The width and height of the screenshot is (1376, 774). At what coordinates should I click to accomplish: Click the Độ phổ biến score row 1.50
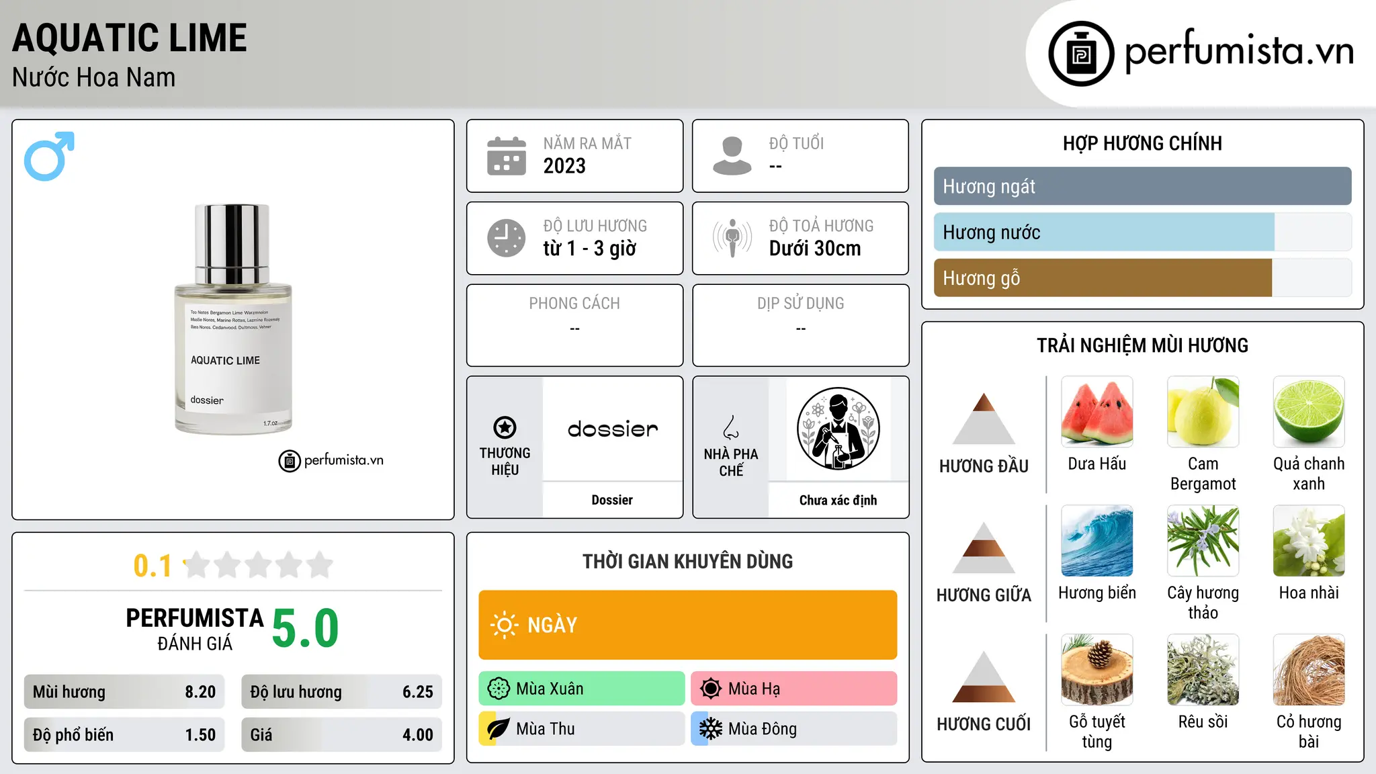pyautogui.click(x=124, y=735)
